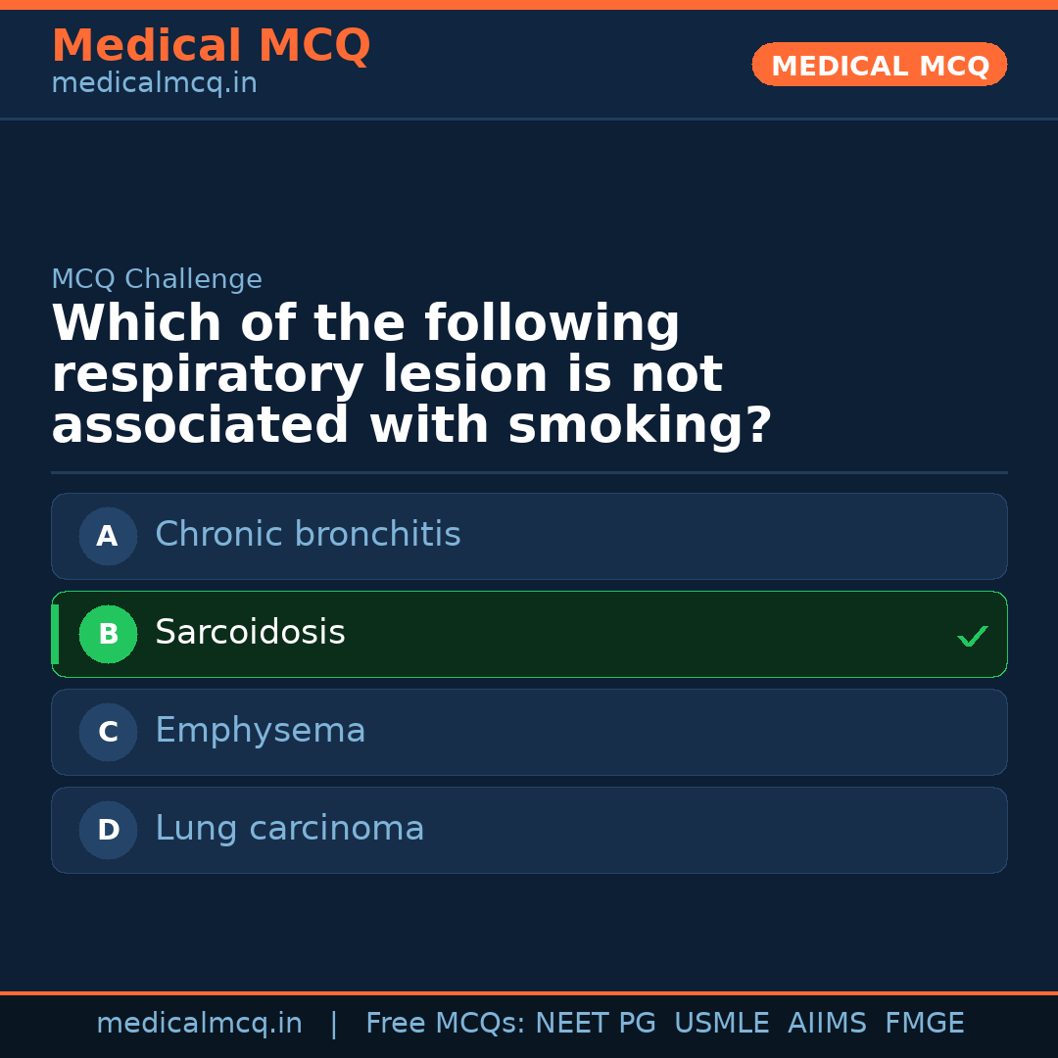Select the letter A option circle
The width and height of the screenshot is (1058, 1058).
tap(108, 536)
